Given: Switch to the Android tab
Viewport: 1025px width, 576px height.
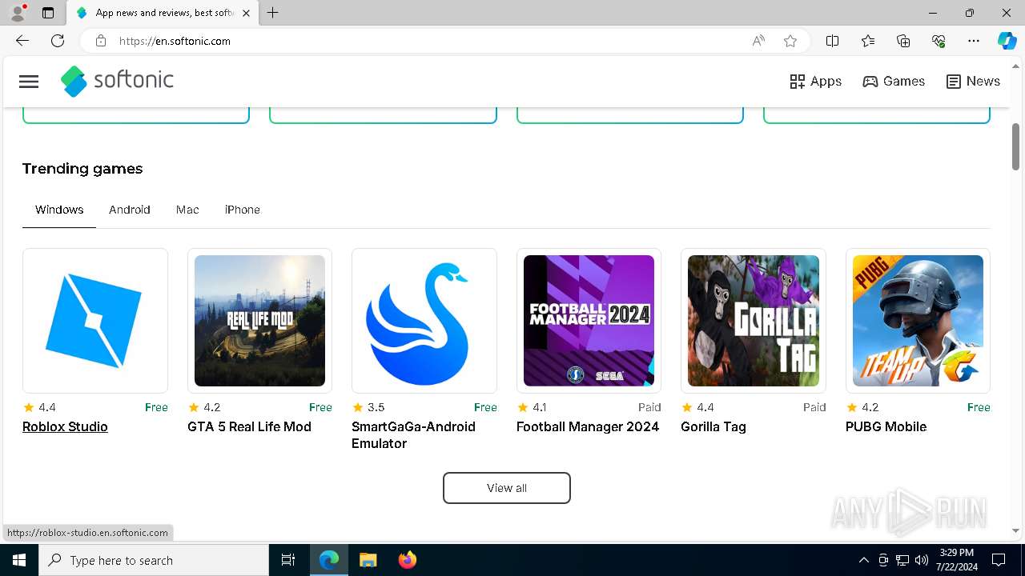Looking at the screenshot, I should coord(130,210).
